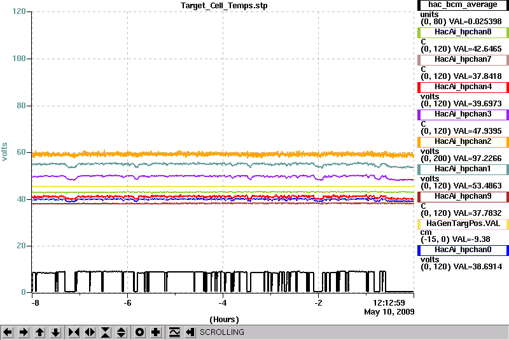Click the x-axis tick label -8

pos(35,303)
